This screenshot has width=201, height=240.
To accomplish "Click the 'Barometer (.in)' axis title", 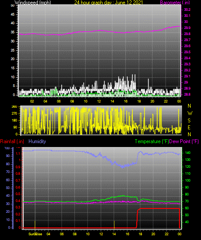I will [175, 3].
